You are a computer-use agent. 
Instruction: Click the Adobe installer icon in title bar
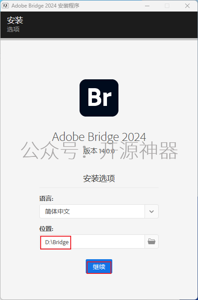pyautogui.click(x=5, y=6)
